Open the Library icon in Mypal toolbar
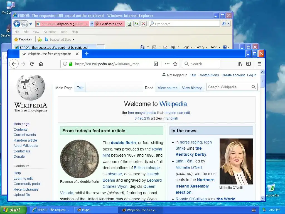 tap(240, 64)
